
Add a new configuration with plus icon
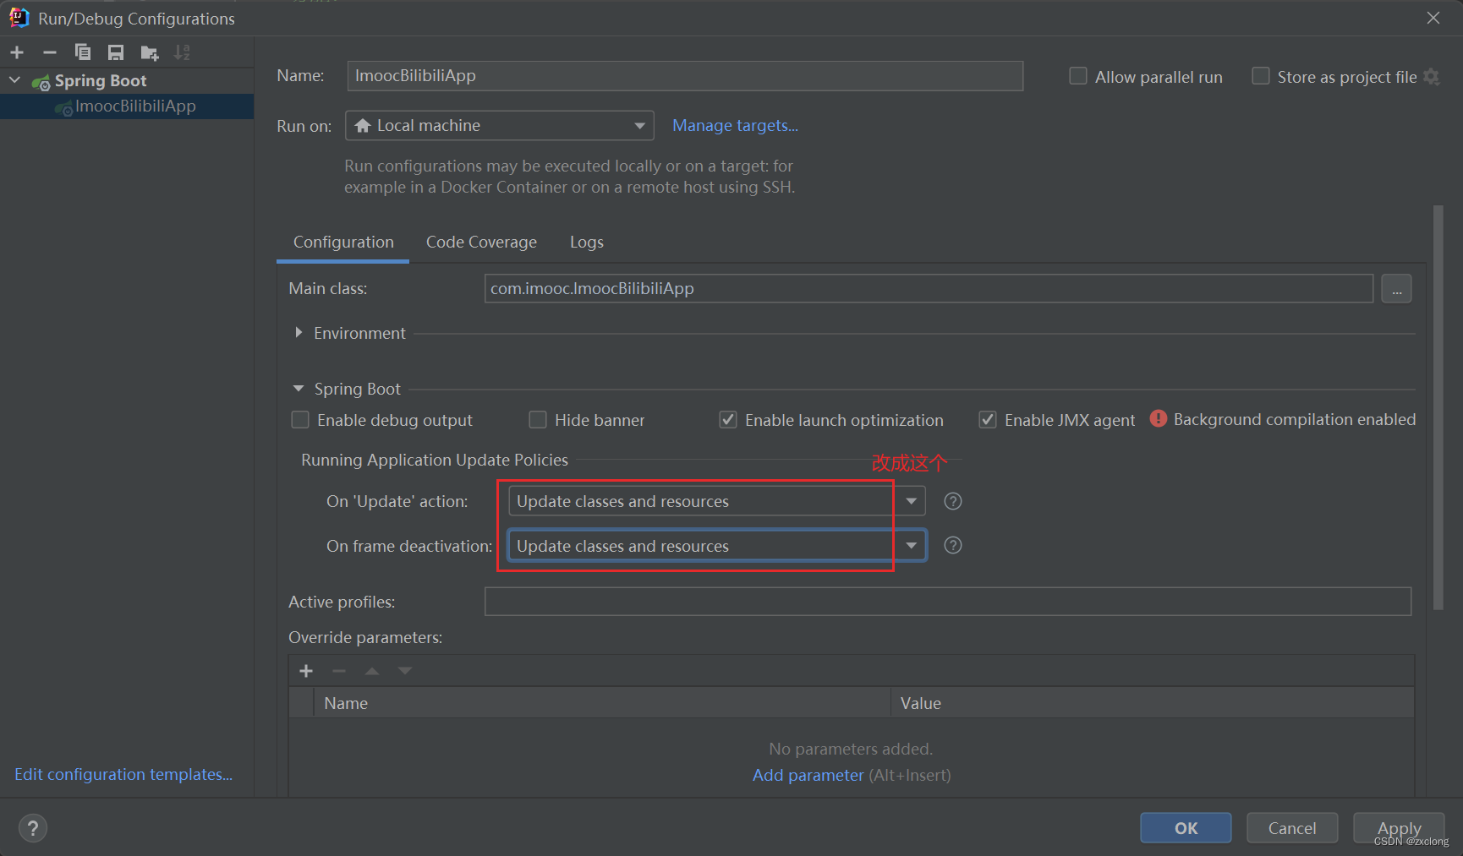click(x=17, y=52)
